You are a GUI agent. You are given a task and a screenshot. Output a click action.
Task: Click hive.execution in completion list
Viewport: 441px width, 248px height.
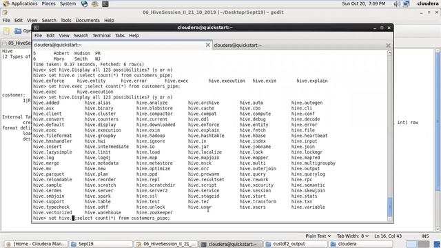coord(103,130)
